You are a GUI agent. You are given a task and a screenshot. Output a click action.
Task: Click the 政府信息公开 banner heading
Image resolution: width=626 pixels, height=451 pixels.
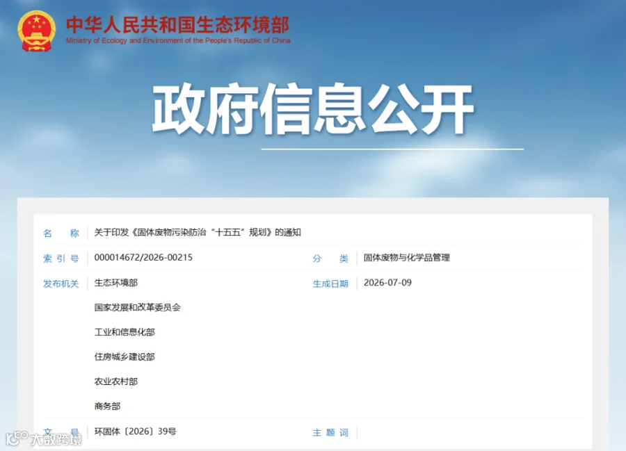(312, 109)
